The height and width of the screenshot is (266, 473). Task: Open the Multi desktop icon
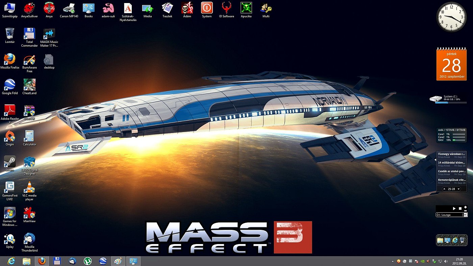266,10
